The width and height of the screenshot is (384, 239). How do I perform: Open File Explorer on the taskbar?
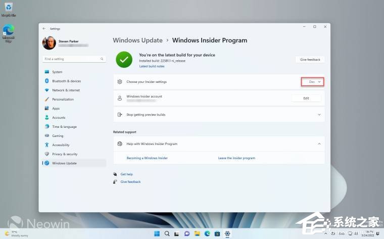[x=197, y=233]
